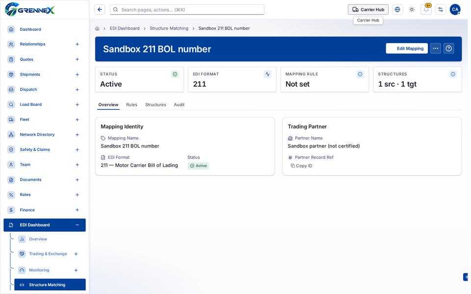Expand the Load Board section

tap(77, 105)
